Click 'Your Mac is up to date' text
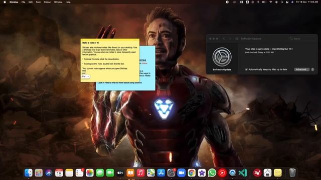Viewport: 321px width, 180px height. pos(269,49)
